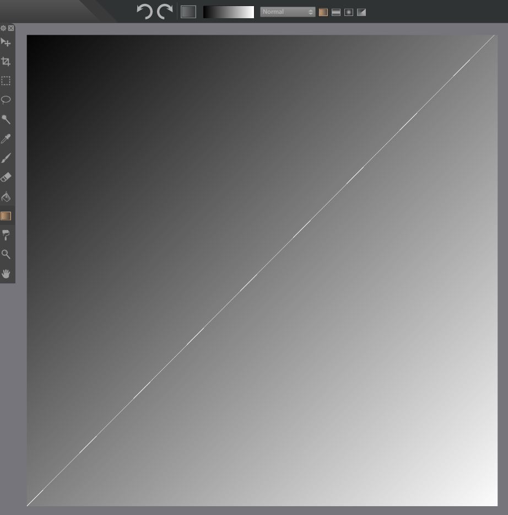Select the Hand pan tool

tap(6, 273)
